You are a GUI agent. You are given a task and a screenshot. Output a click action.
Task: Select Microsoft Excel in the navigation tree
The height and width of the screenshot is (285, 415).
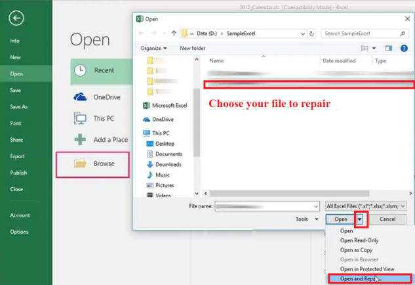click(x=165, y=106)
